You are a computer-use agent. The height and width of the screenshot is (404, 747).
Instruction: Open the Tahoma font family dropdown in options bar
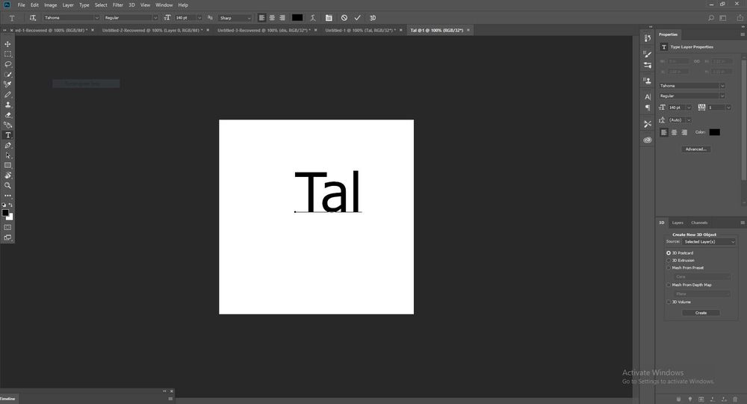coord(71,17)
